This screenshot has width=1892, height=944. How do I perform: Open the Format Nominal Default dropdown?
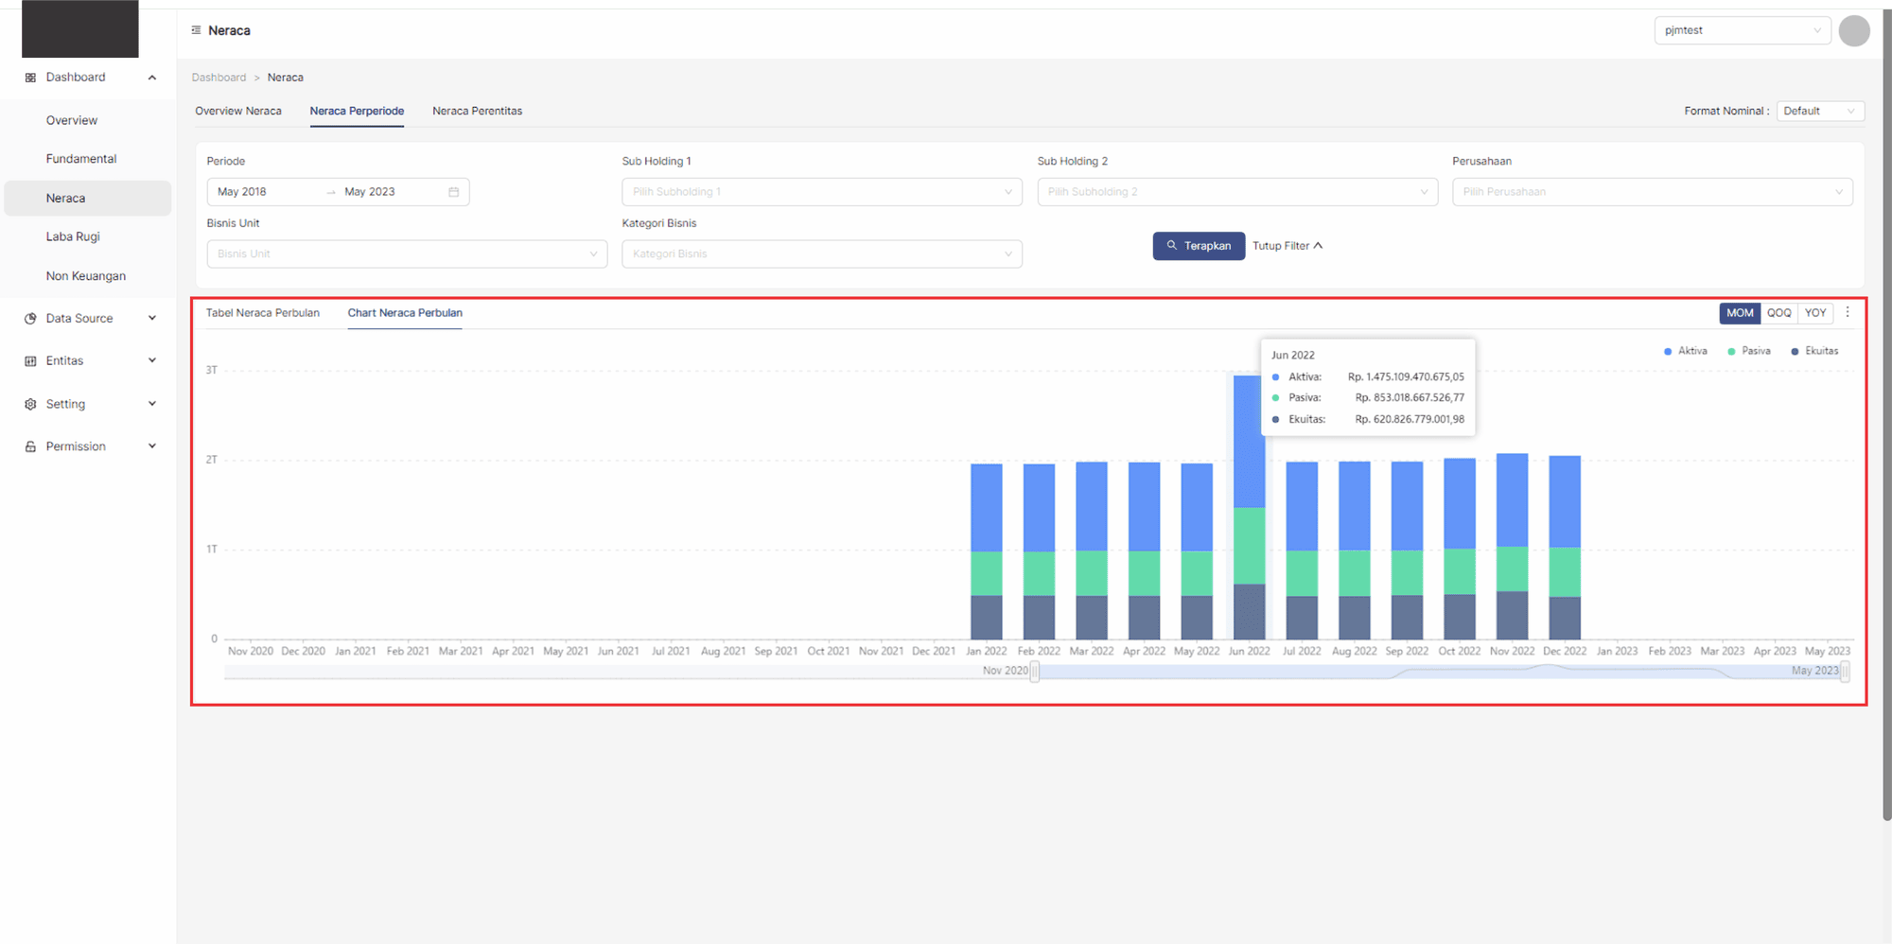pyautogui.click(x=1819, y=112)
